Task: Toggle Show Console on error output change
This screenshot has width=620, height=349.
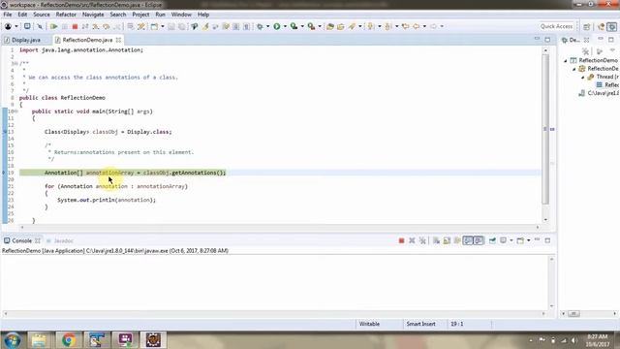Action: coord(479,240)
